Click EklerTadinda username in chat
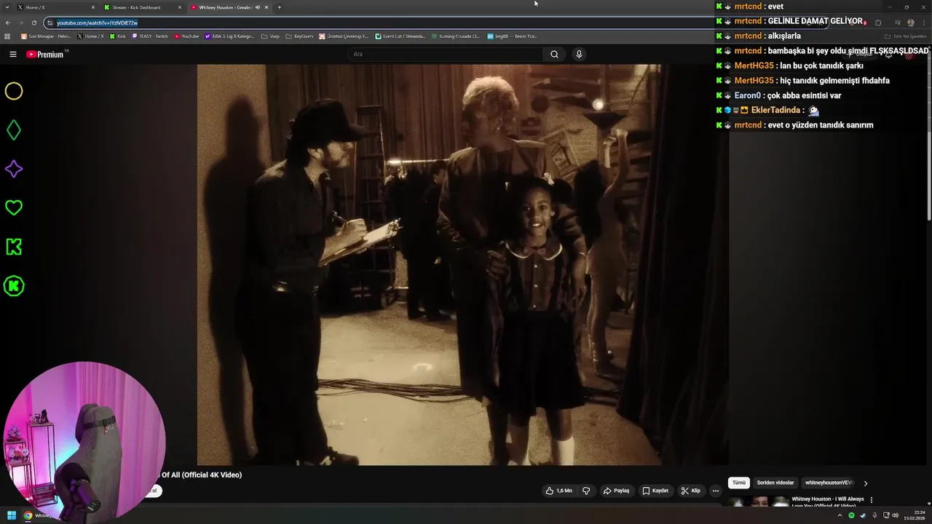 [x=775, y=110]
